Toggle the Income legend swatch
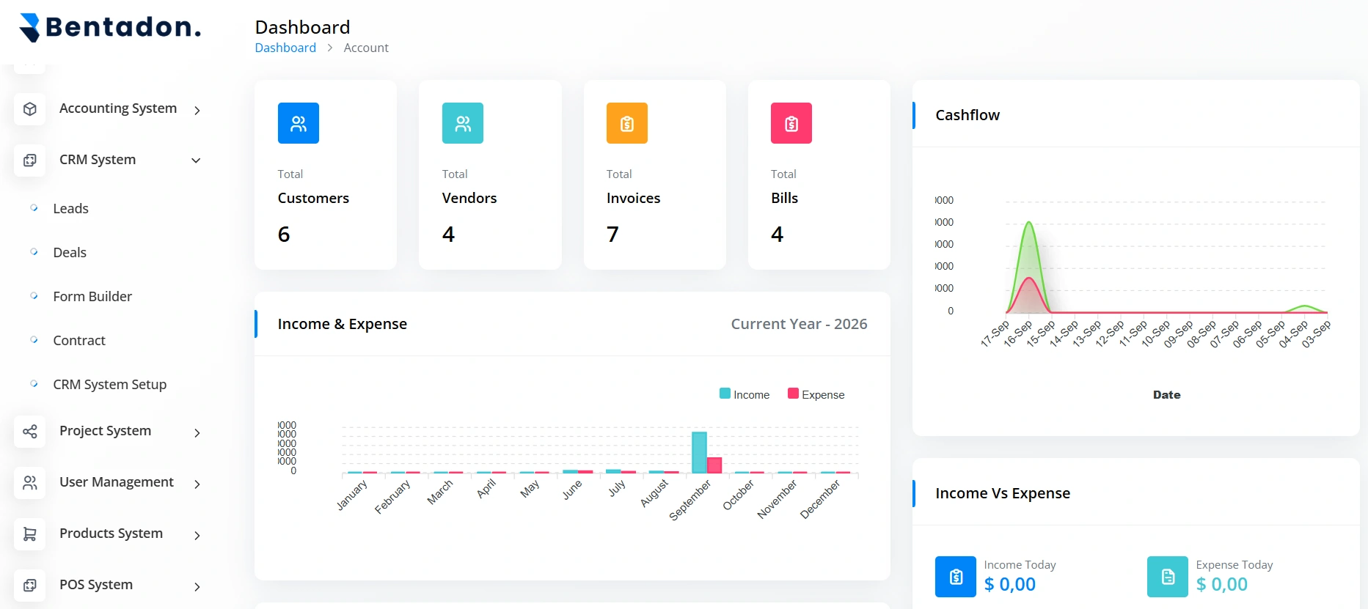 tap(725, 394)
